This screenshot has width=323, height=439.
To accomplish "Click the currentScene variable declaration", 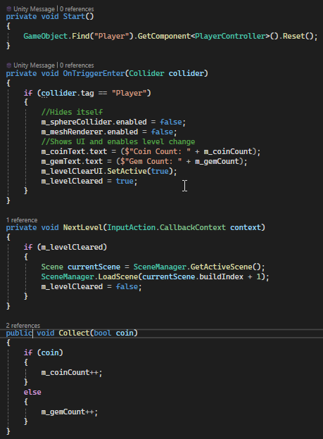I will tap(94, 267).
